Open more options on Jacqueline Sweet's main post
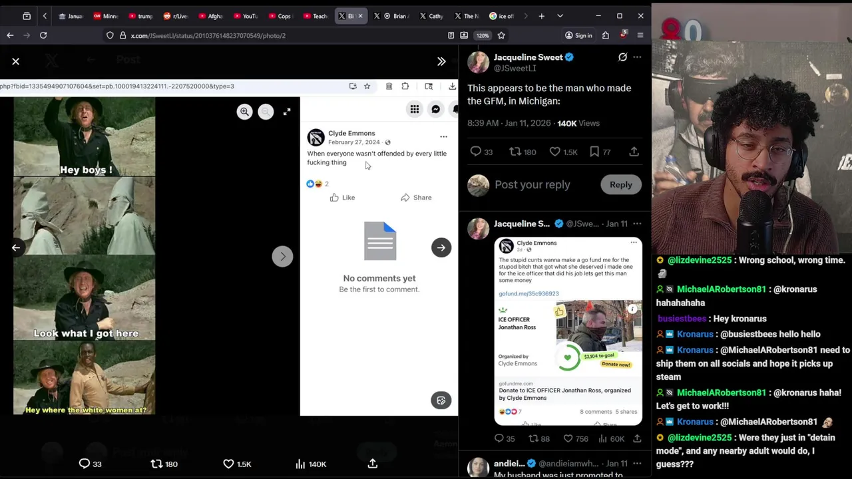Image resolution: width=852 pixels, height=479 pixels. pyautogui.click(x=637, y=57)
